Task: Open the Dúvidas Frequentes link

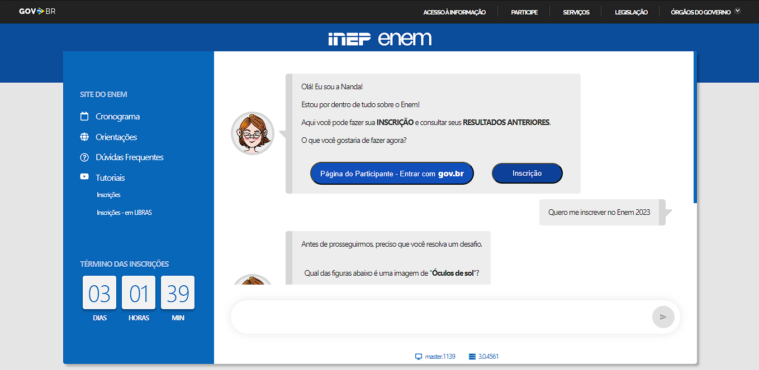Action: [x=130, y=157]
